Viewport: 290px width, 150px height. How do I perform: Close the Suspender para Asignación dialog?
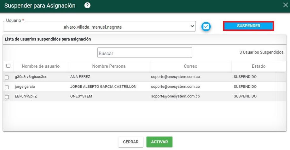pyautogui.click(x=285, y=5)
